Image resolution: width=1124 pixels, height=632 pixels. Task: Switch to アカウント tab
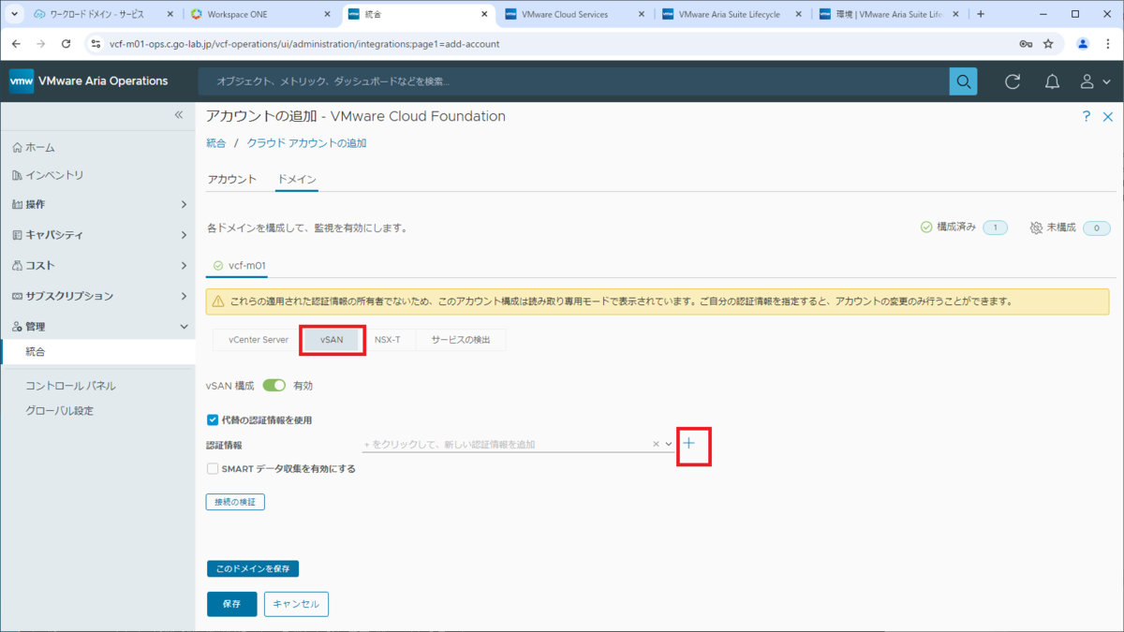231,180
